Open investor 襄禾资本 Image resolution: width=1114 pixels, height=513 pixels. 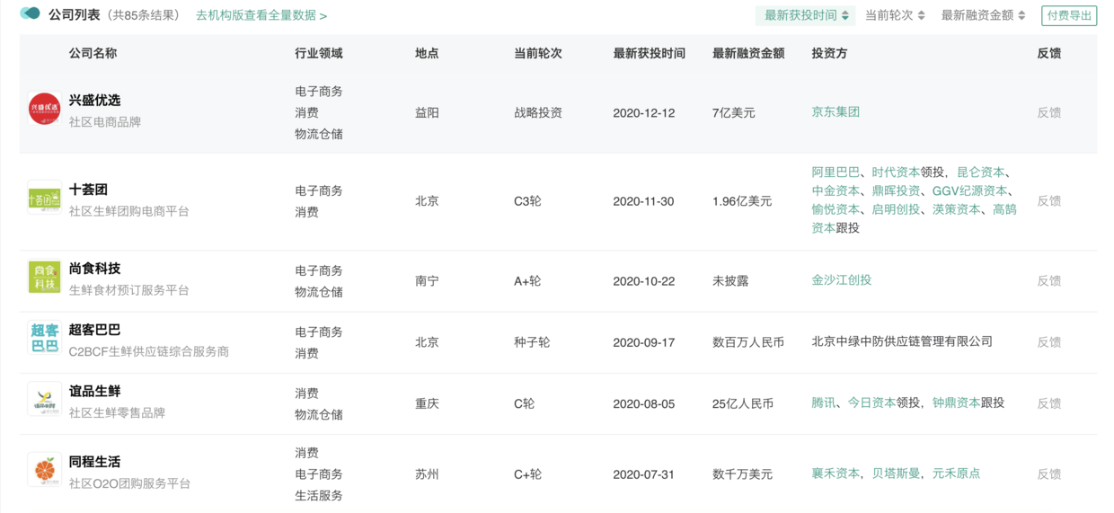click(x=835, y=473)
